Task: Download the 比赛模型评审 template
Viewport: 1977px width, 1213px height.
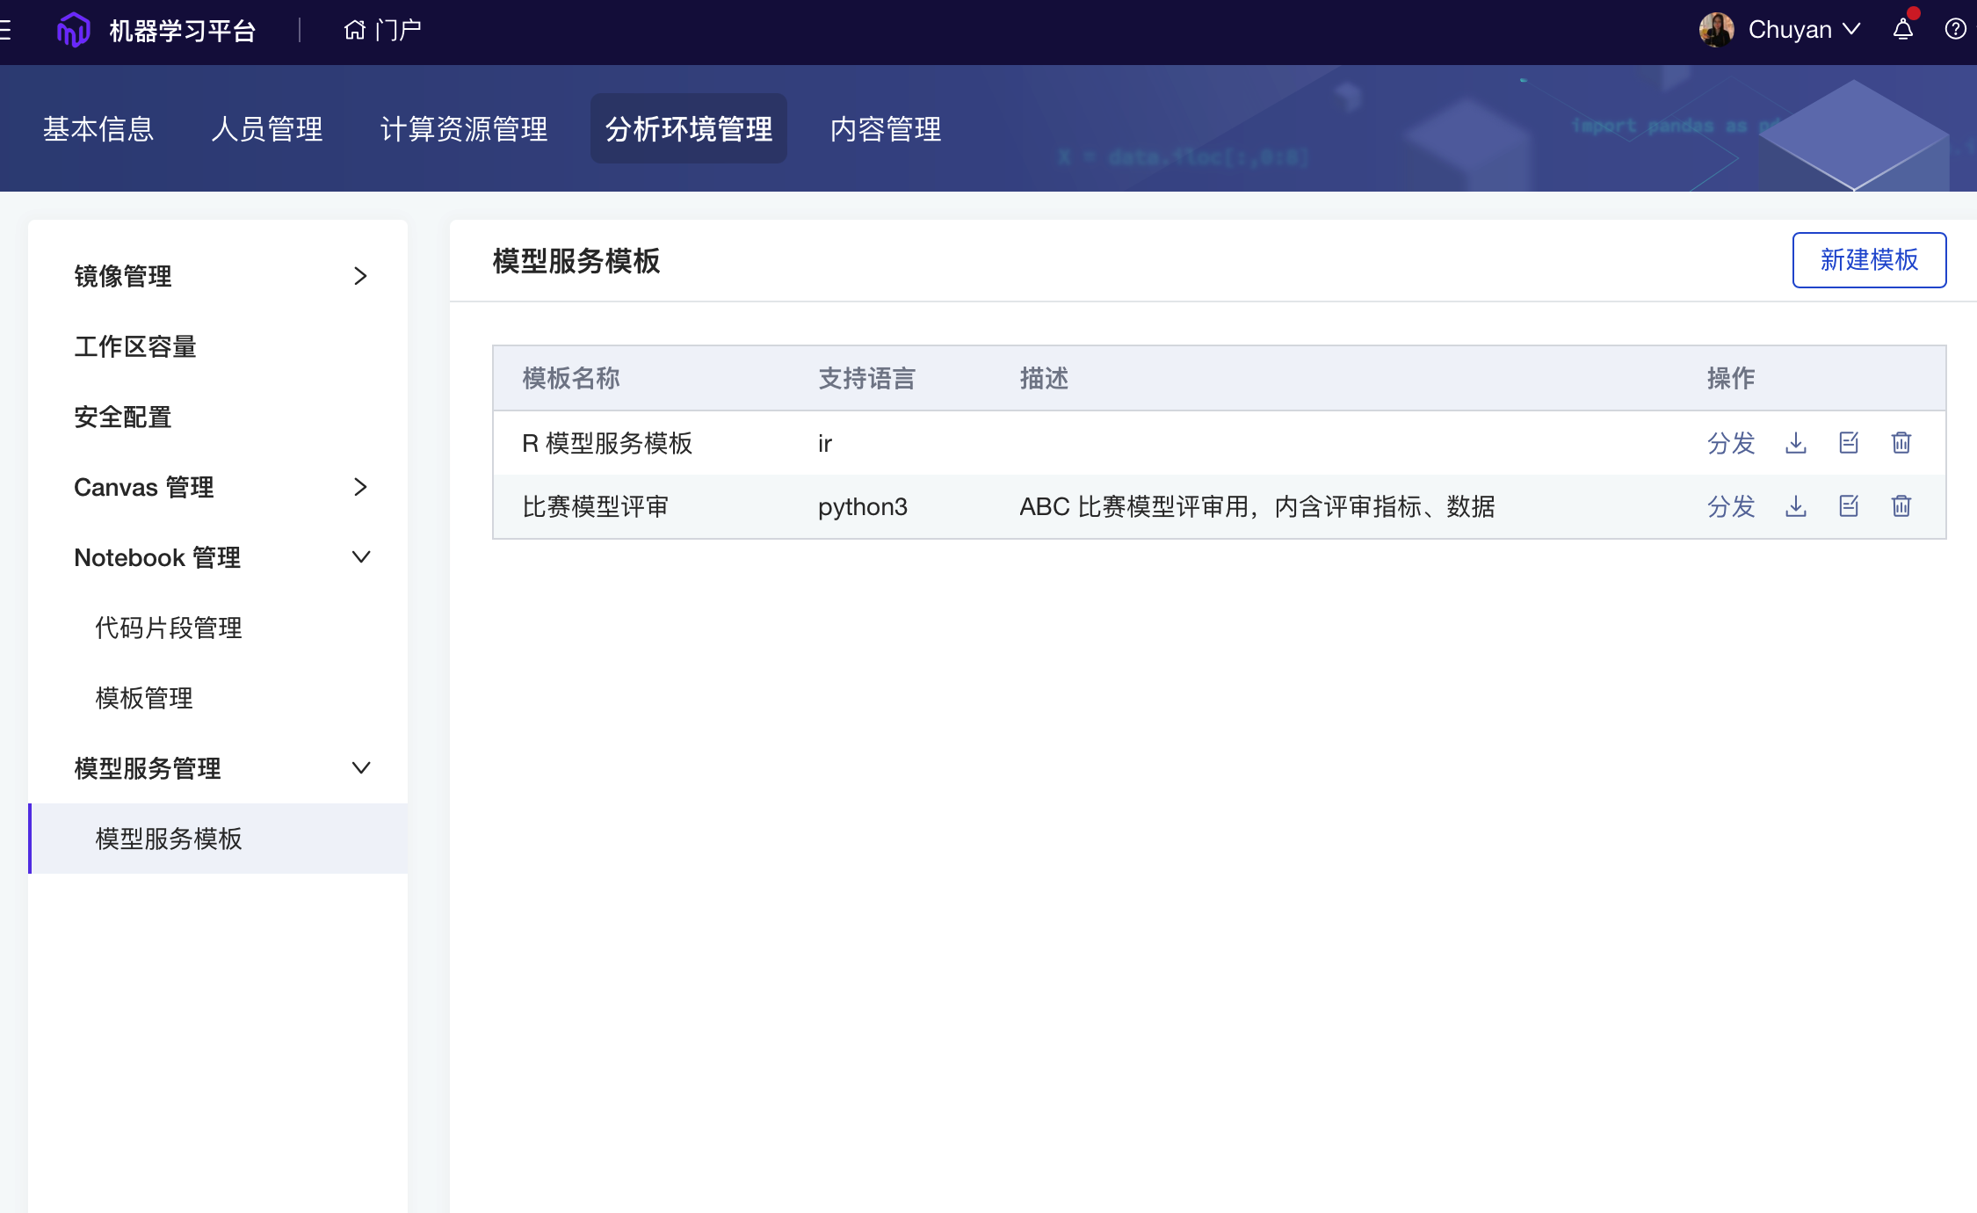Action: [x=1795, y=506]
